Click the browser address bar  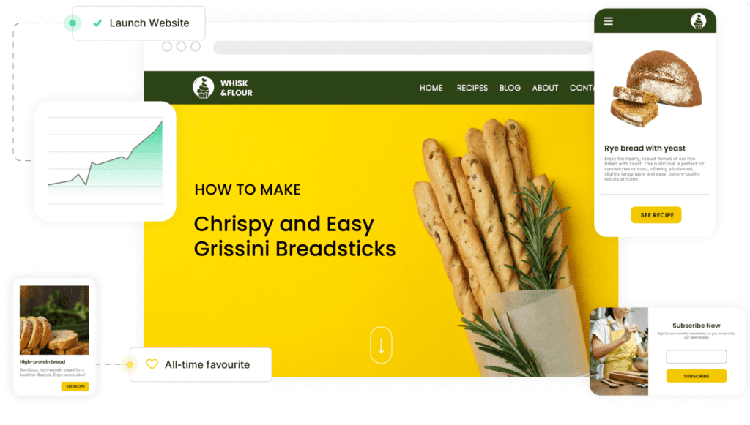[402, 48]
